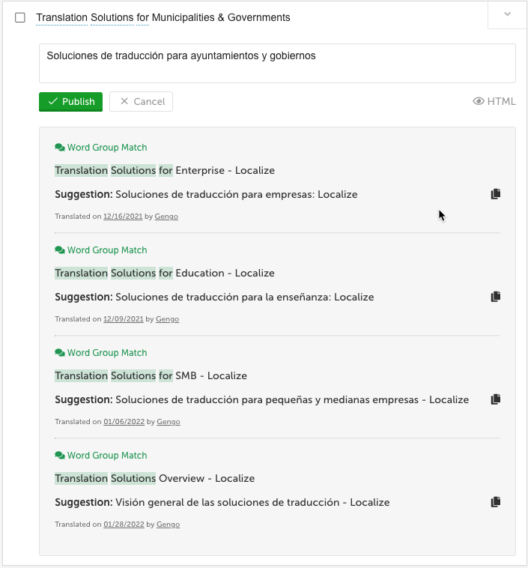Image resolution: width=528 pixels, height=568 pixels.
Task: Toggle the HTML eye view
Action: pos(494,101)
